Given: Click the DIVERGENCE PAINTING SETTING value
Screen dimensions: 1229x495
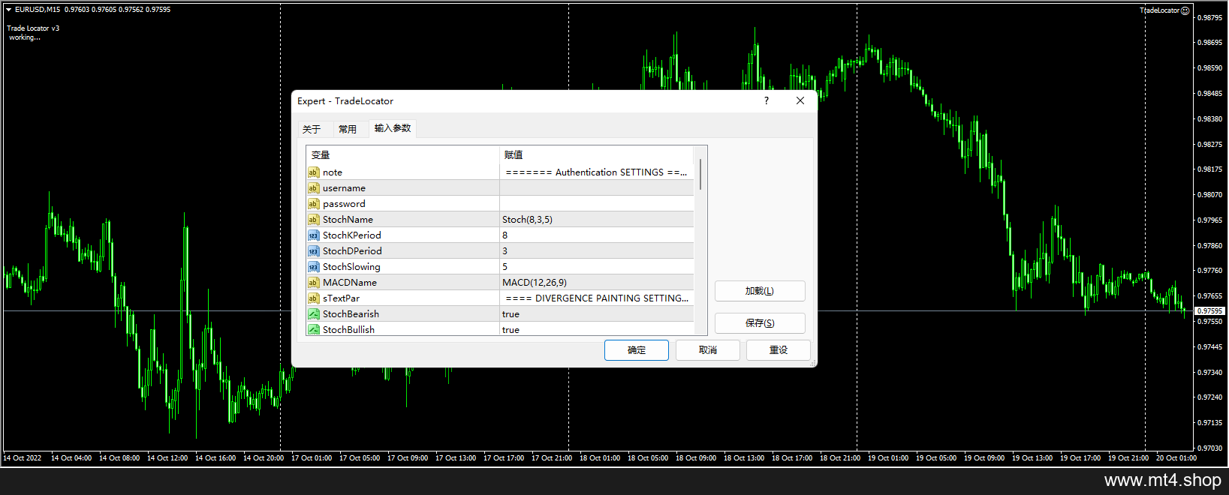Looking at the screenshot, I should pos(597,298).
